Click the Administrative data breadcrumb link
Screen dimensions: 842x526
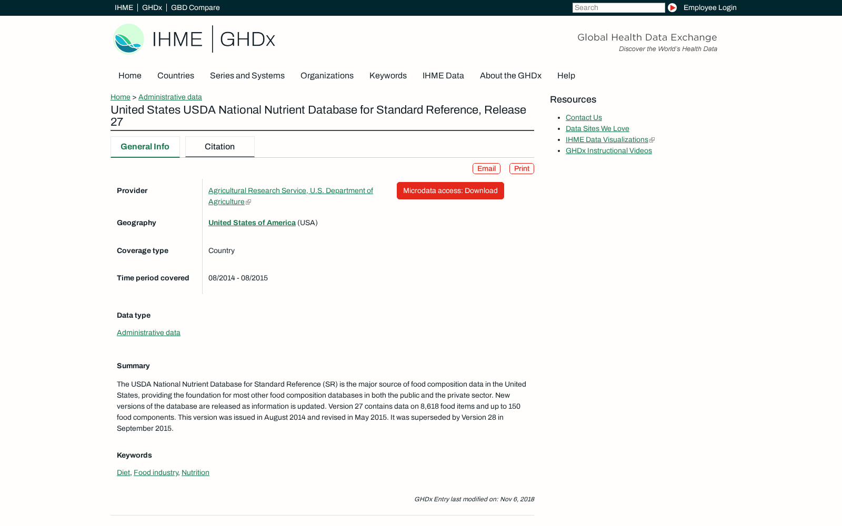(170, 97)
